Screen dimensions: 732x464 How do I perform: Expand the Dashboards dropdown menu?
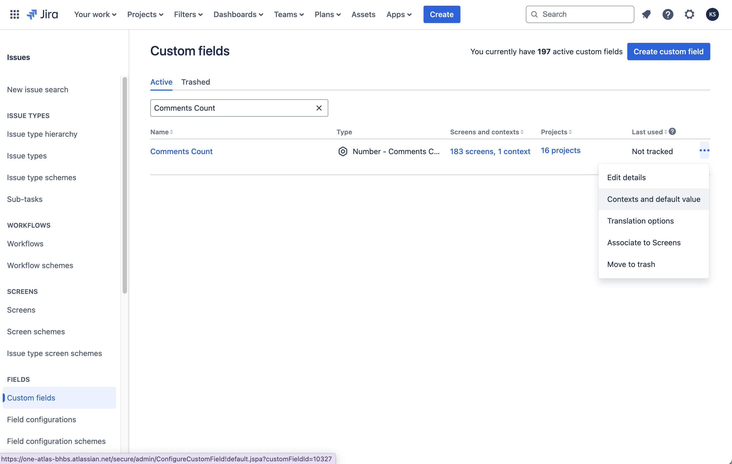(238, 14)
